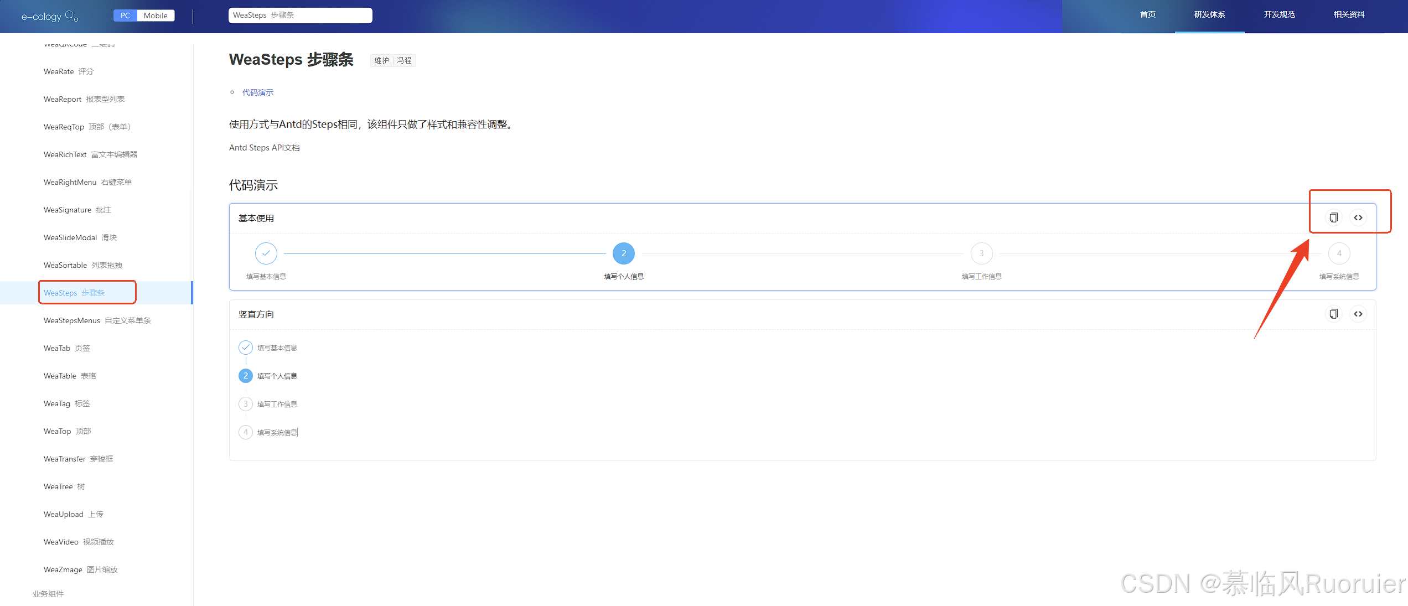Viewport: 1408px width, 606px height.
Task: Copy code of the 基本使用 demo
Action: tap(1334, 217)
